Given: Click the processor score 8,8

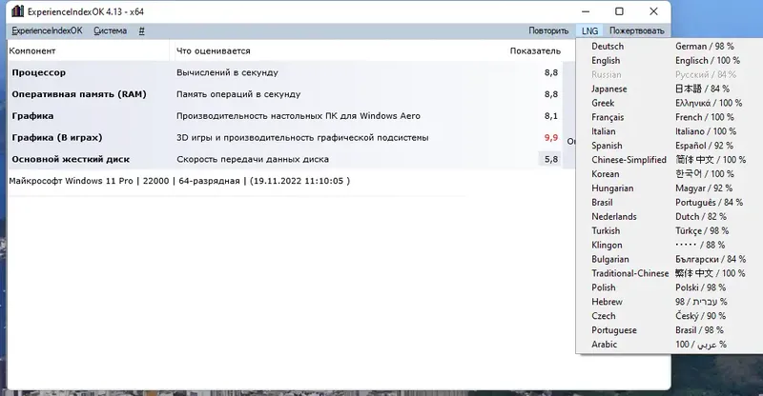Looking at the screenshot, I should (x=551, y=72).
